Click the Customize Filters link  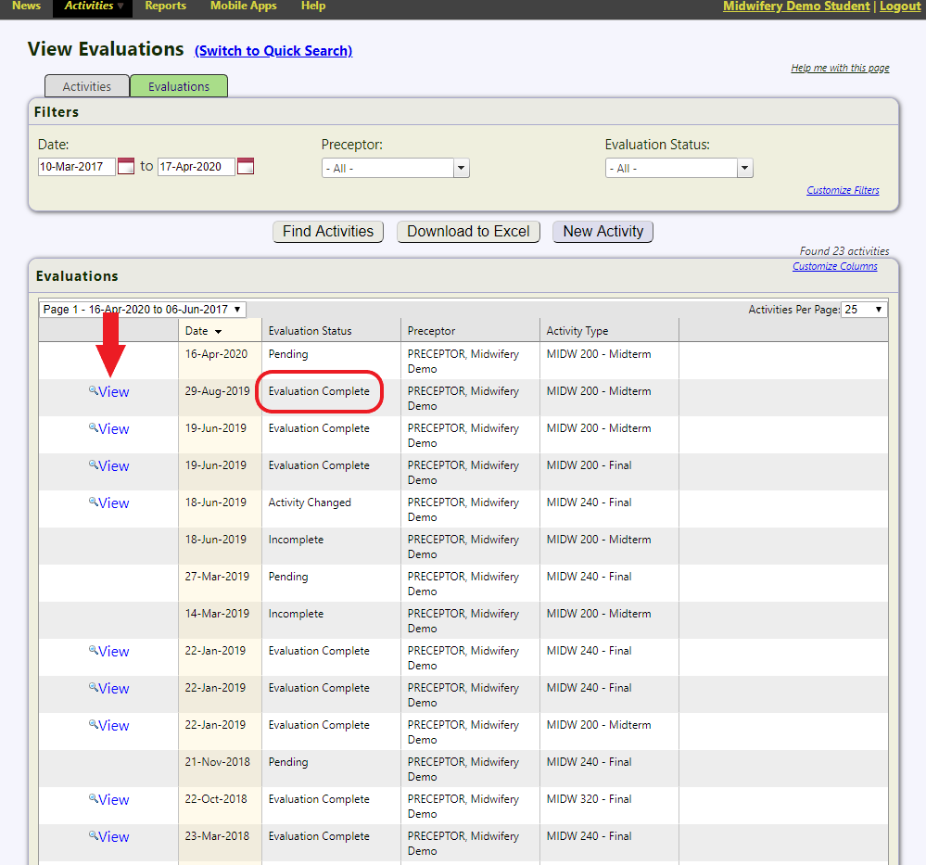(x=843, y=190)
